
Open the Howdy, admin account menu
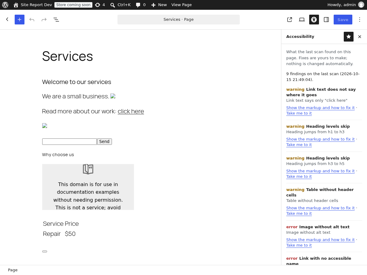(346, 5)
